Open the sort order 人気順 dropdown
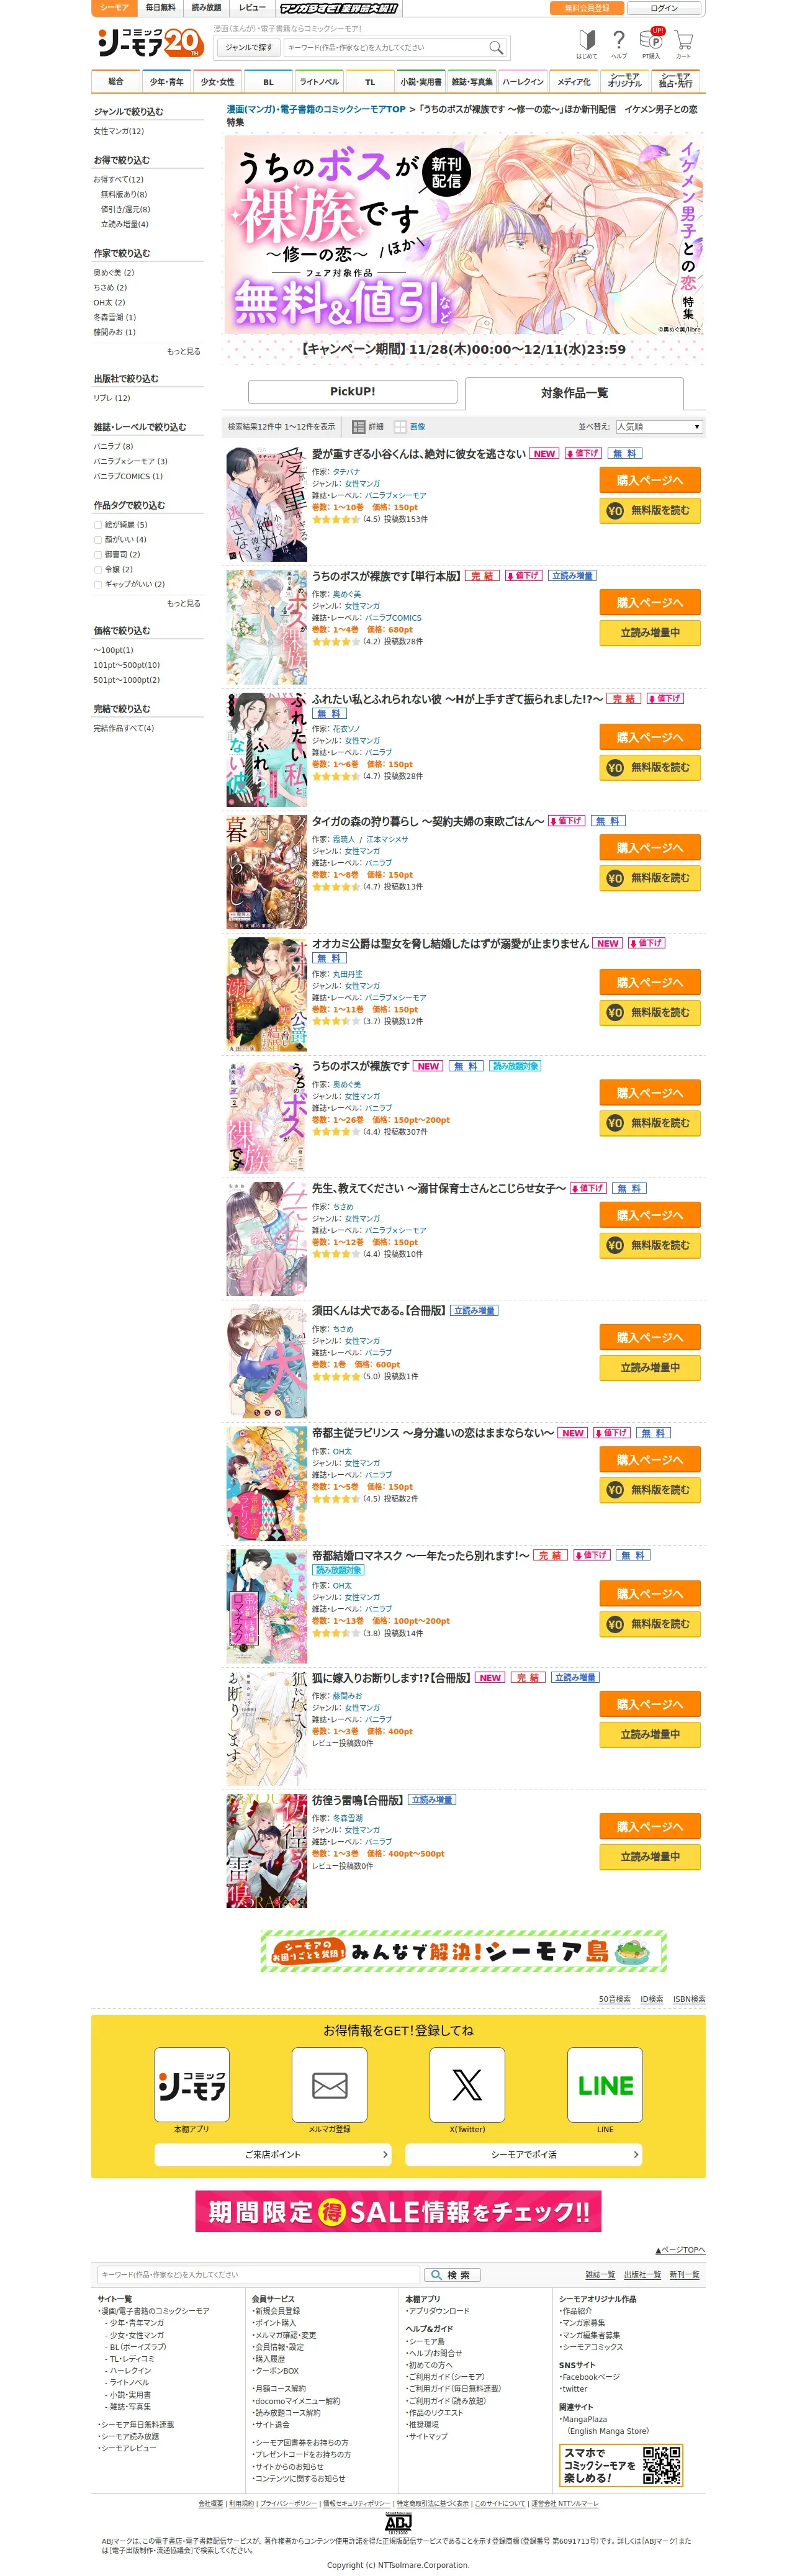The width and height of the screenshot is (797, 2576). tap(659, 427)
